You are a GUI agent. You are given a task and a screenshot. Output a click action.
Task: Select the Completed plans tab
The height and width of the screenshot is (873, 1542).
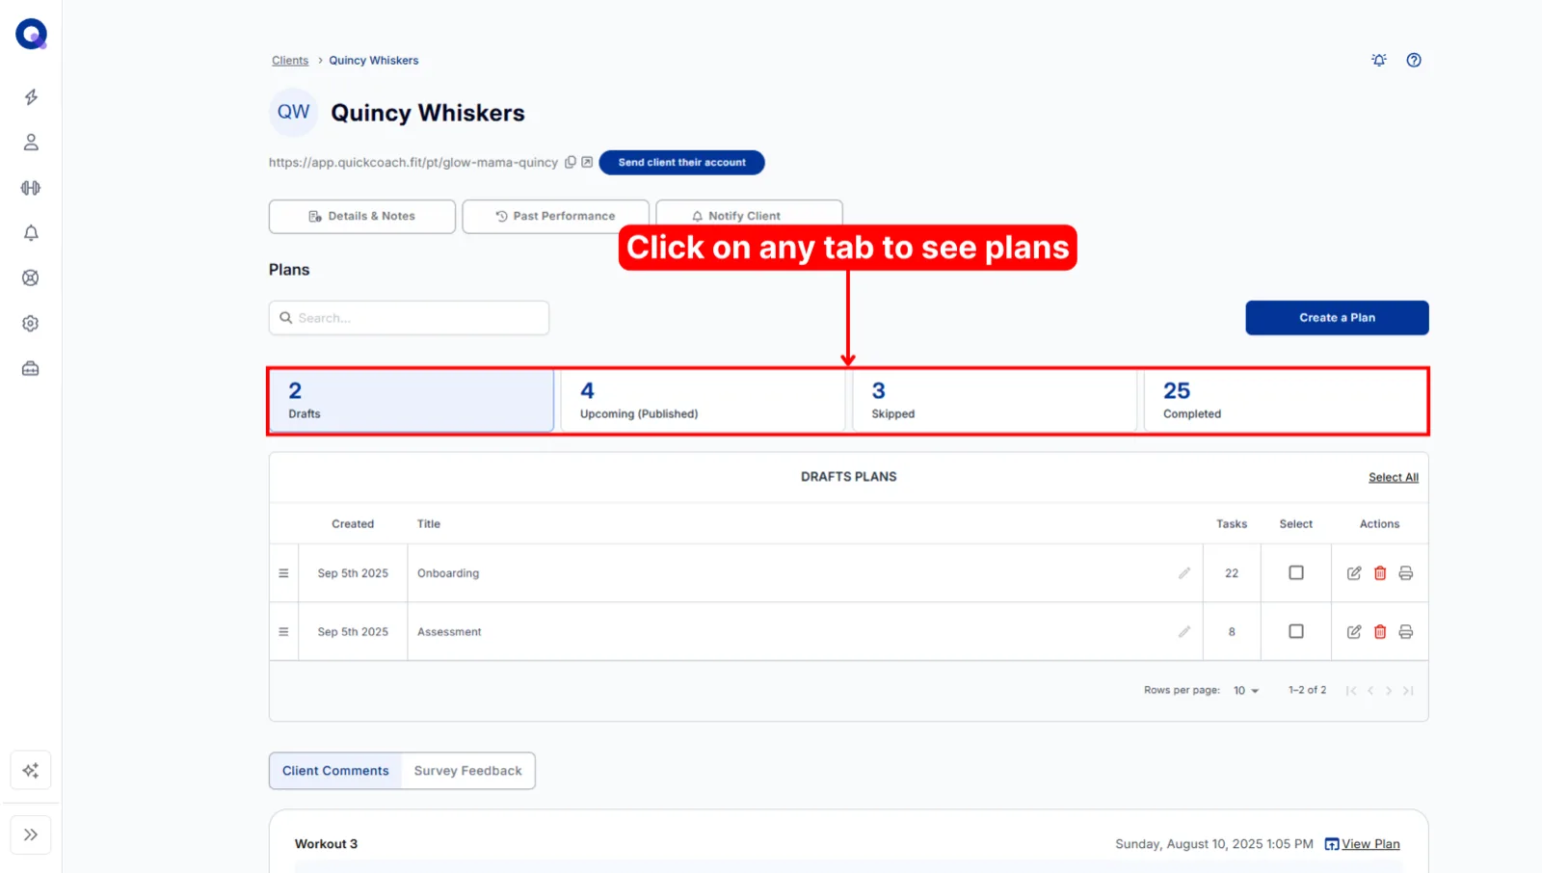click(x=1286, y=401)
